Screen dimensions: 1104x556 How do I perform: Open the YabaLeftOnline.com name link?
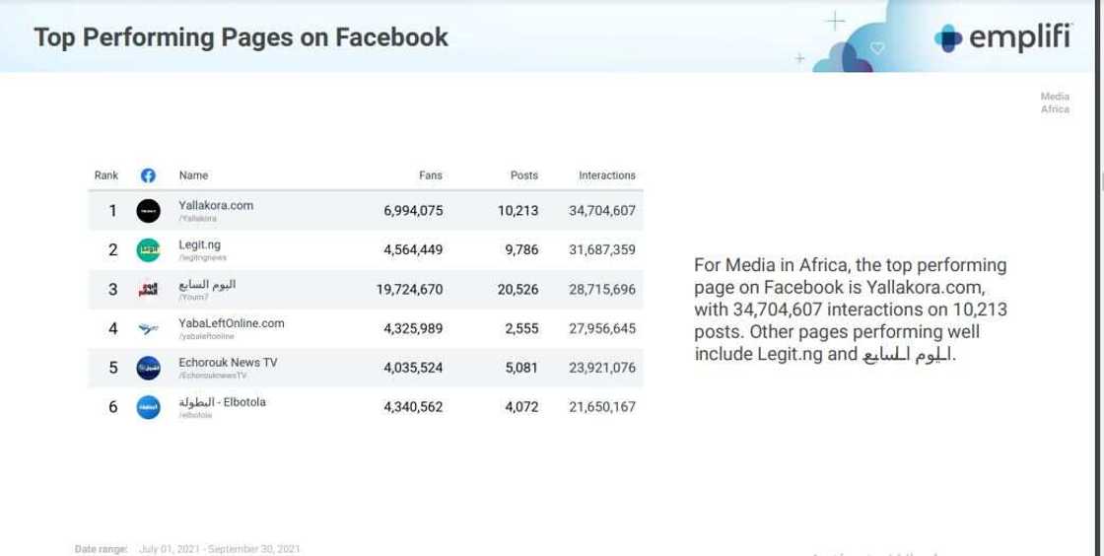coord(232,323)
